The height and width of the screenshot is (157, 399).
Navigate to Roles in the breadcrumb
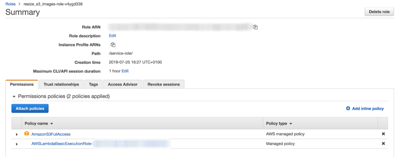tap(11, 4)
